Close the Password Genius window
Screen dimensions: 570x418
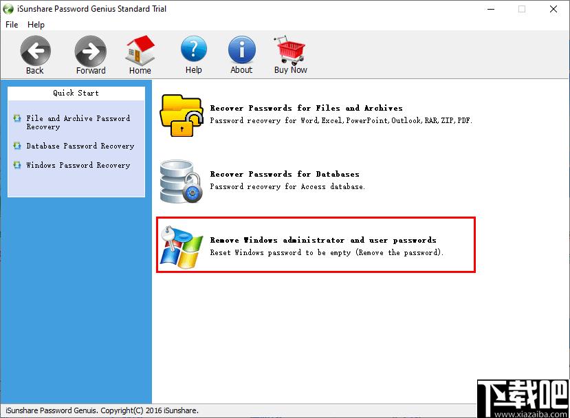(553, 9)
